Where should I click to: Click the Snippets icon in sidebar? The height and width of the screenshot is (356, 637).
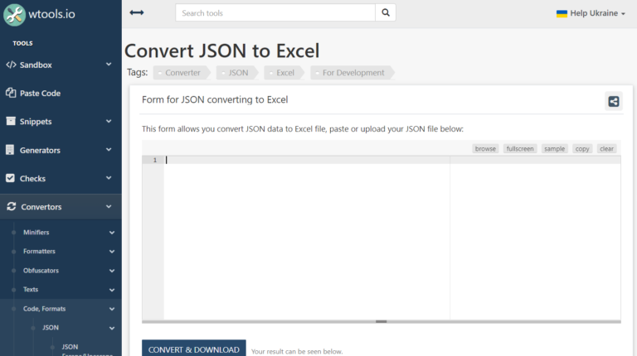point(11,121)
